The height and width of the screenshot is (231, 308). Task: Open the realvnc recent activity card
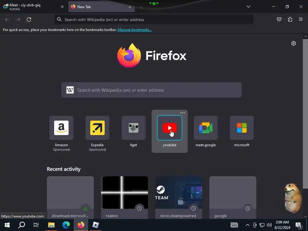(x=125, y=197)
